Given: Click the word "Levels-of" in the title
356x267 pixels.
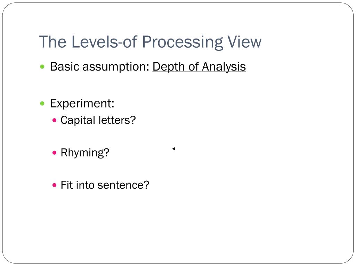Looking at the screenshot, I should (104, 42).
